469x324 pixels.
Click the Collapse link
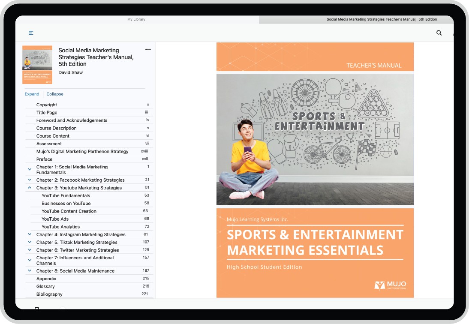(55, 94)
